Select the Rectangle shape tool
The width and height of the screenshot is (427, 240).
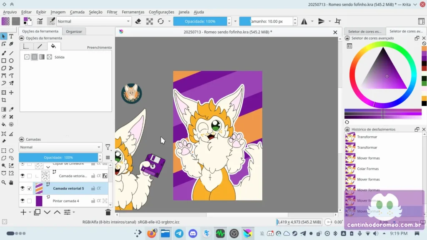(4, 61)
